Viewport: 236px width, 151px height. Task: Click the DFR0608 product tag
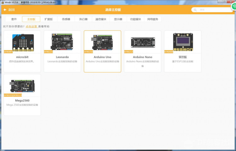[x=169, y=52]
